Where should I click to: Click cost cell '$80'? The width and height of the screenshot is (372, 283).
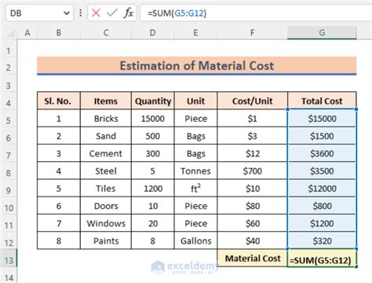(x=252, y=206)
